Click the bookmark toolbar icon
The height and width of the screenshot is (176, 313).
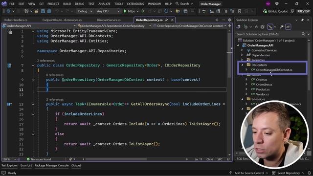click(240, 11)
